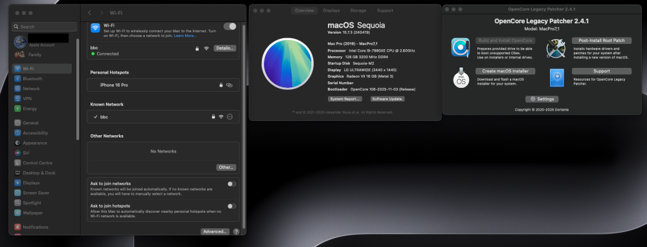Image resolution: width=647 pixels, height=247 pixels.
Task: Click the macOS installer disk icon
Action: [461, 78]
